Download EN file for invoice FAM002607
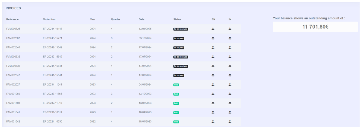This screenshot has width=362, height=130. coord(213,38)
